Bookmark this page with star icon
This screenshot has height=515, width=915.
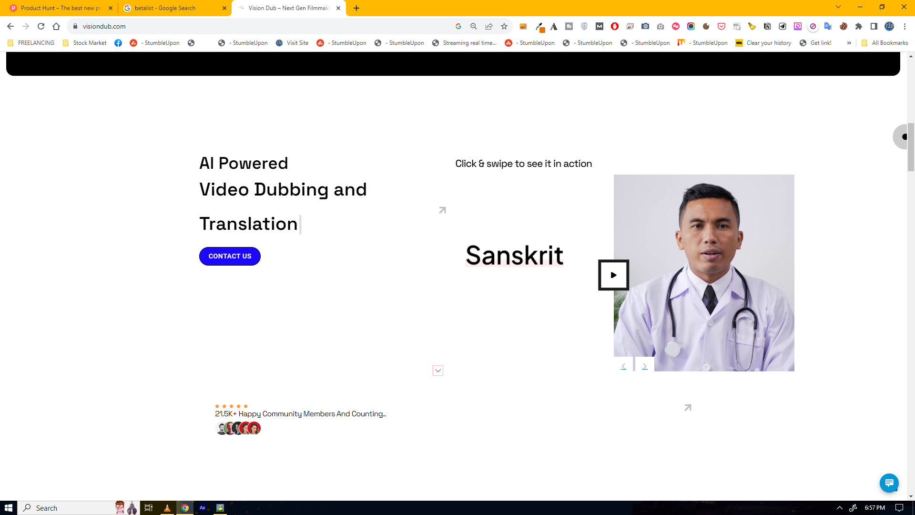point(504,26)
